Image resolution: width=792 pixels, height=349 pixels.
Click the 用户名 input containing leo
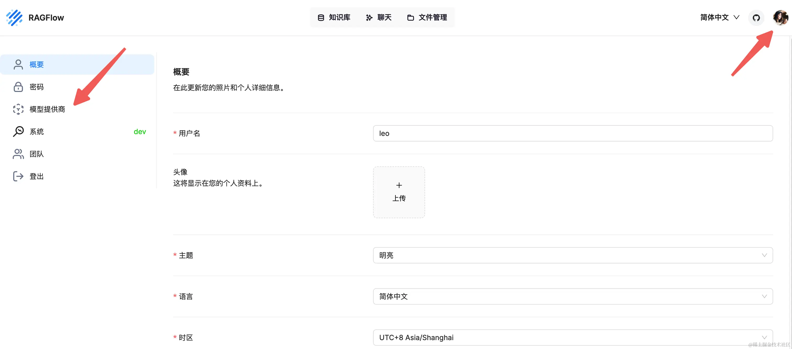(x=573, y=133)
